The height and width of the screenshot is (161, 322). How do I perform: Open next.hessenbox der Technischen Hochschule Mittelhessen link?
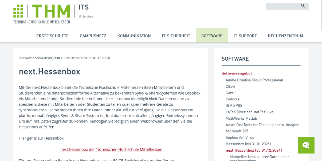tap(111, 150)
